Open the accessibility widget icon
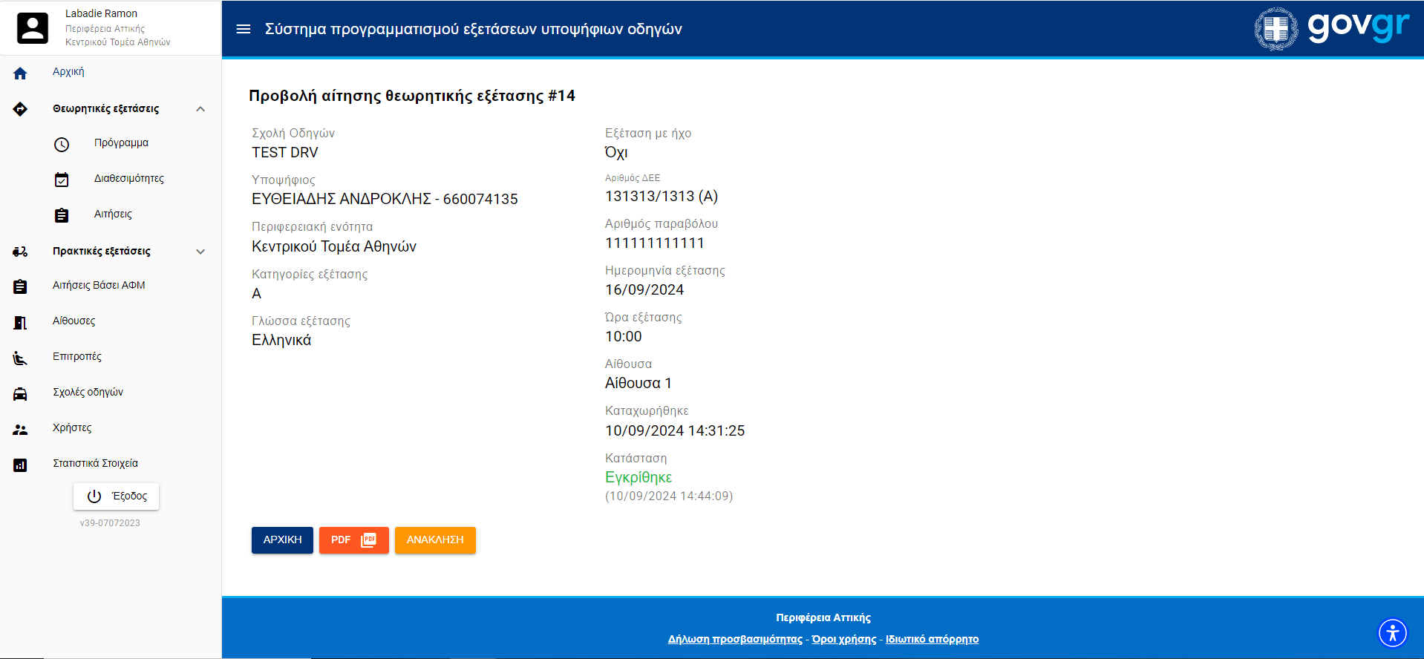The height and width of the screenshot is (659, 1424). tap(1392, 633)
